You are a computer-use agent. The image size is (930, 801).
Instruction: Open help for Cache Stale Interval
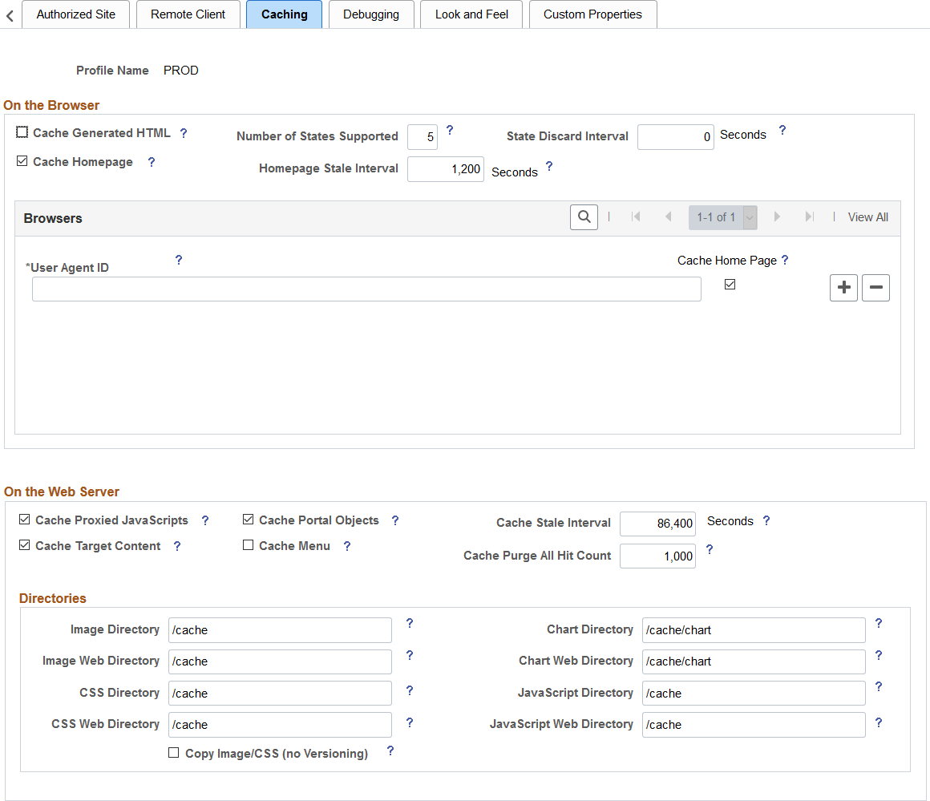(x=766, y=520)
